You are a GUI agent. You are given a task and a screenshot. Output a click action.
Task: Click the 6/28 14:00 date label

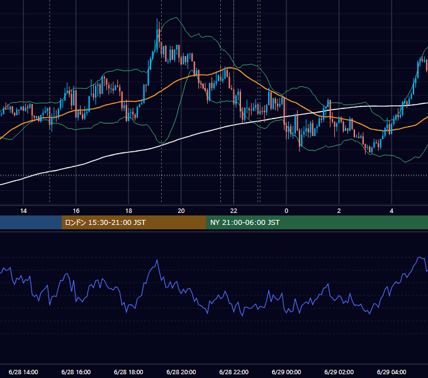click(x=23, y=372)
